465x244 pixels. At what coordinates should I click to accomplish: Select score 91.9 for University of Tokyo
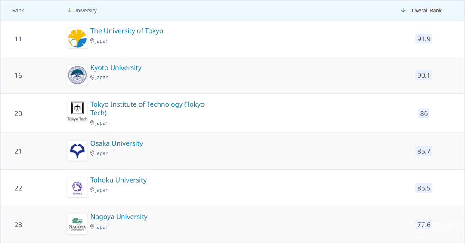[424, 39]
